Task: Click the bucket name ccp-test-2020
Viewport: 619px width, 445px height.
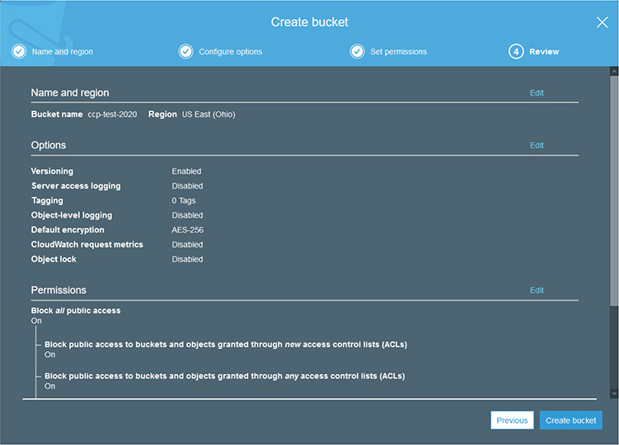Action: coord(112,115)
